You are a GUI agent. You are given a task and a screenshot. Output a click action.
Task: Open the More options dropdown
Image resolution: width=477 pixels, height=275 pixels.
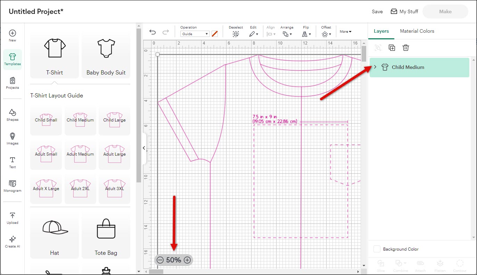[345, 32]
